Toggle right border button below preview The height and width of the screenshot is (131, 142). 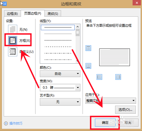[118, 77]
